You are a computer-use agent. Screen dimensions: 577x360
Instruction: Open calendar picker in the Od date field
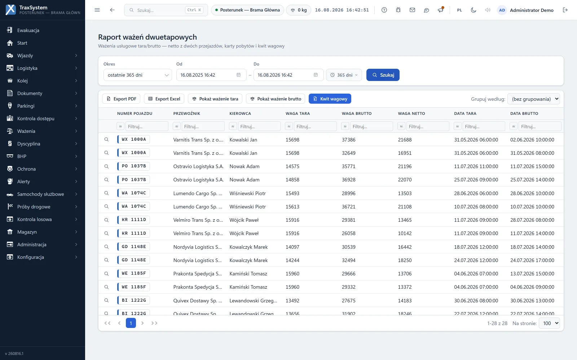point(238,75)
